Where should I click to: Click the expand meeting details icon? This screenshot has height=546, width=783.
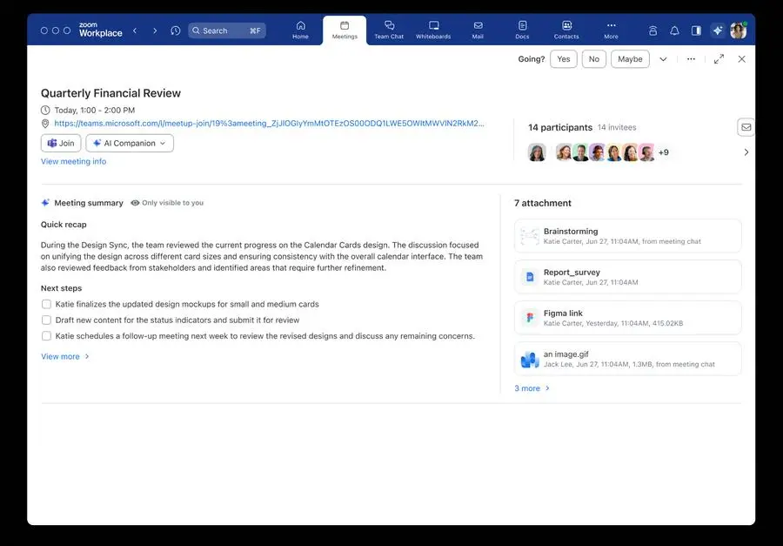[x=719, y=59]
